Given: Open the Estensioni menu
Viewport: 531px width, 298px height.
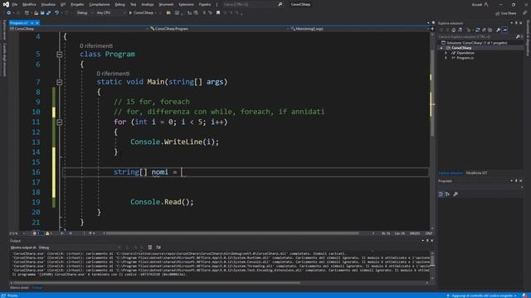Looking at the screenshot, I should 186,4.
